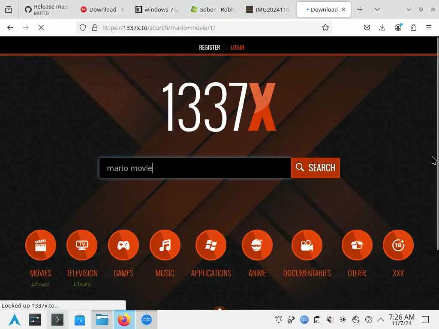
Task: Open the Library link under Television
Action: point(82,284)
